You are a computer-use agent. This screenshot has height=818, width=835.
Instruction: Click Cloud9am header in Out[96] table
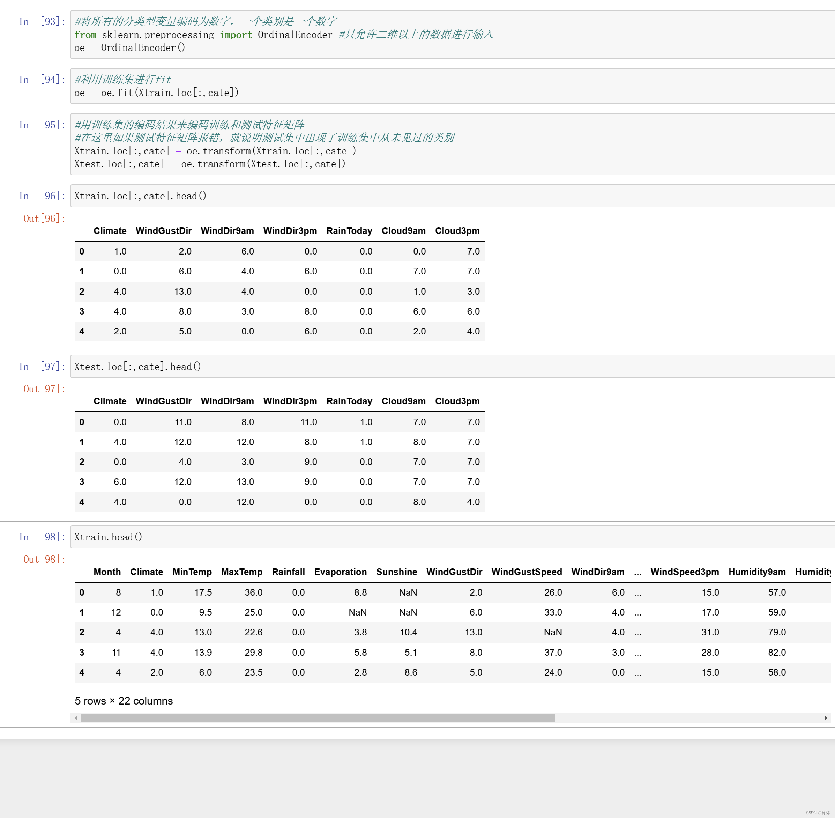tap(404, 231)
